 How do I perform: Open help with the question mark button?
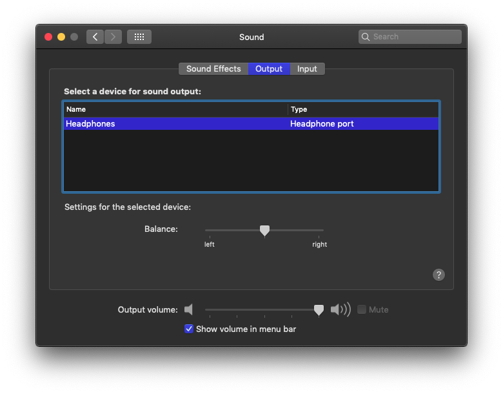(439, 275)
